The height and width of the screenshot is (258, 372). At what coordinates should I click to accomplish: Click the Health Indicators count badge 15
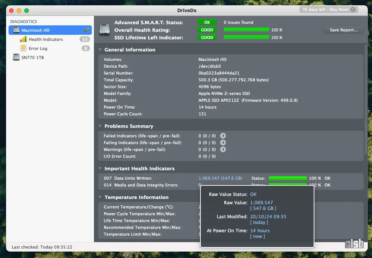pyautogui.click(x=84, y=39)
